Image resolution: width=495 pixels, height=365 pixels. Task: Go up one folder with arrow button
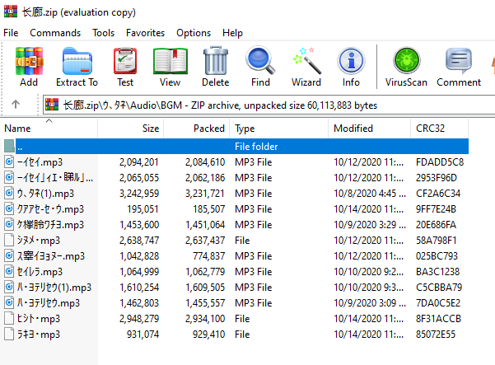(x=16, y=104)
